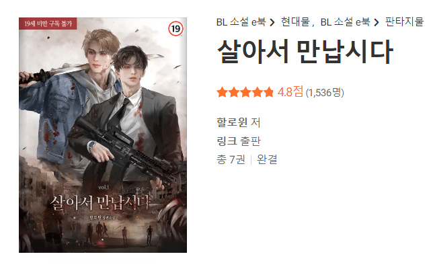Open the 판타지물 category link
This screenshot has height=275, width=431.
click(404, 22)
